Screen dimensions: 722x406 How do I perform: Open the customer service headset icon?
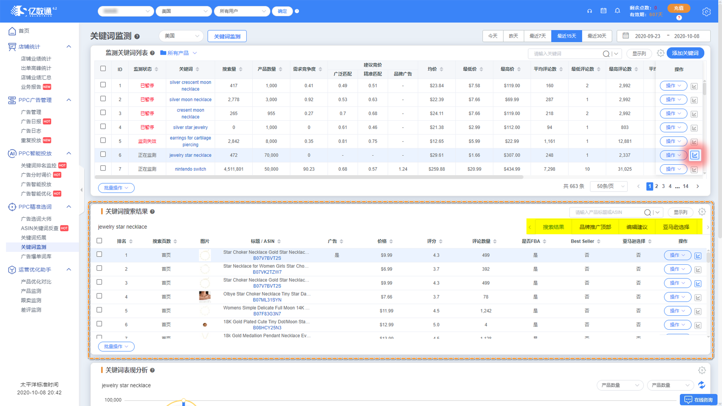pyautogui.click(x=590, y=11)
